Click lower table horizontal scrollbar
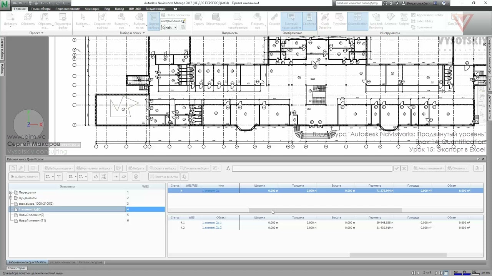492x276 pixels. coord(398,255)
